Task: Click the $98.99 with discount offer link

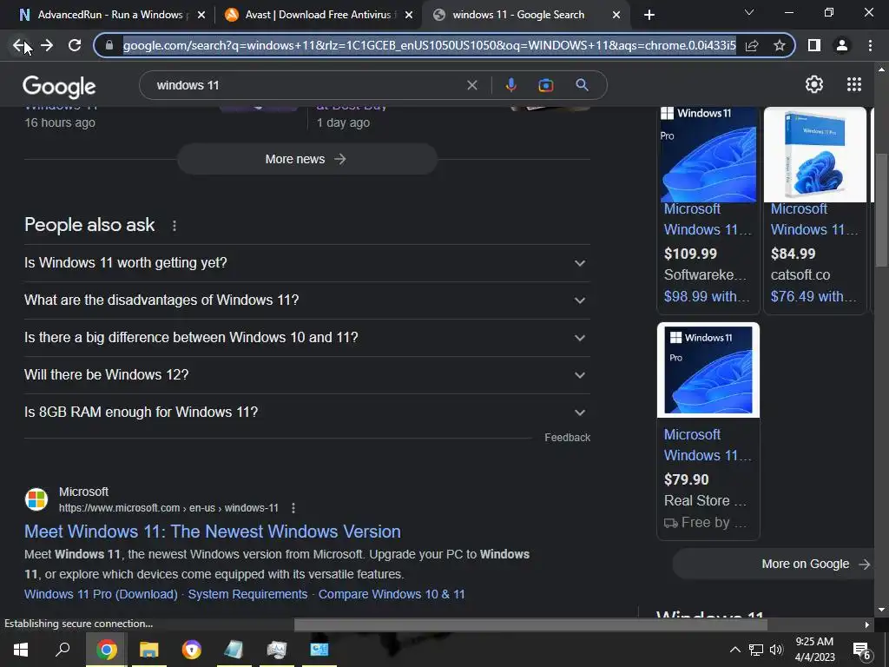Action: pyautogui.click(x=707, y=297)
